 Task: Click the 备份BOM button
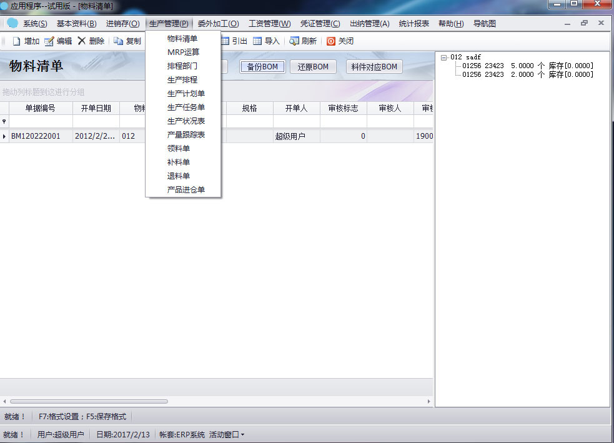[262, 67]
